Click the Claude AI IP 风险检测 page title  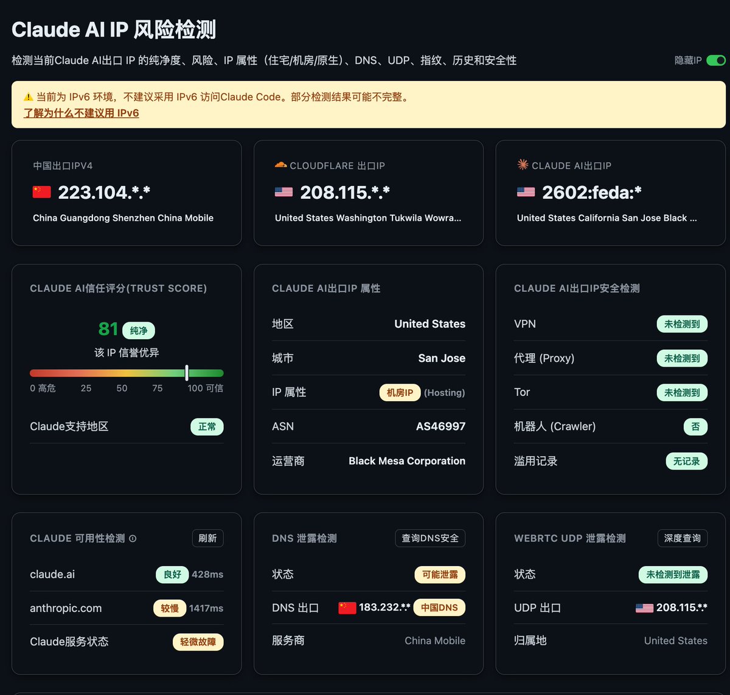point(114,29)
